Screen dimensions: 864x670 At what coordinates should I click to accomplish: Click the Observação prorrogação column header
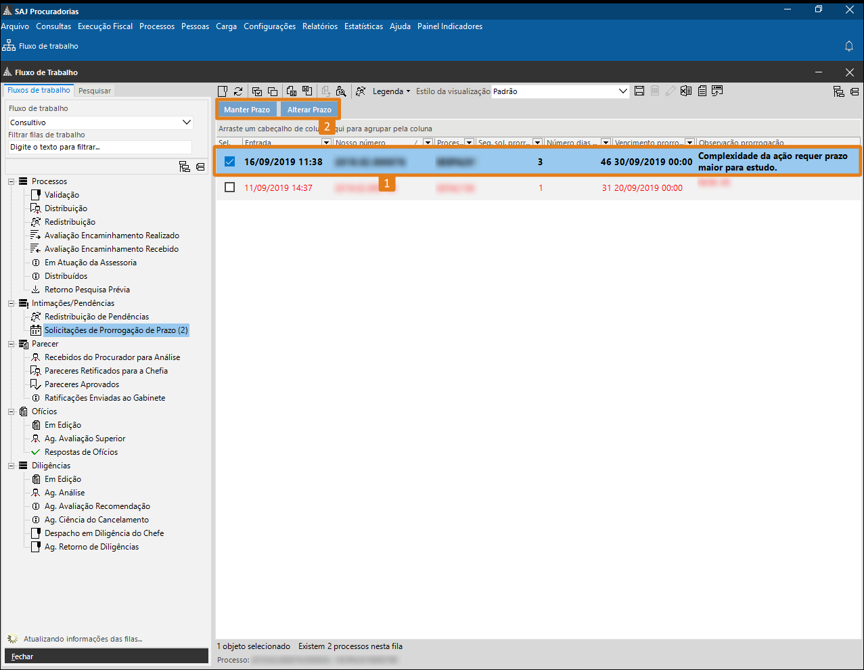tap(778, 143)
